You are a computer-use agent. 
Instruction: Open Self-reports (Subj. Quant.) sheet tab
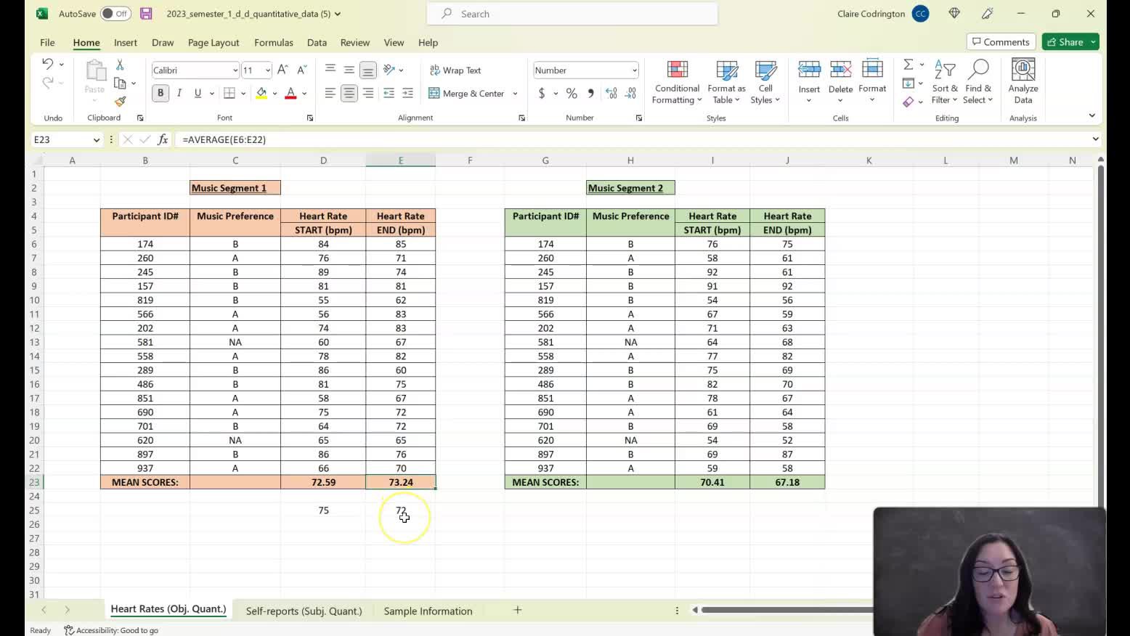[x=304, y=611]
